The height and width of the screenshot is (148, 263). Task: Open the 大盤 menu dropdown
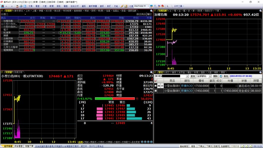pos(45,6)
